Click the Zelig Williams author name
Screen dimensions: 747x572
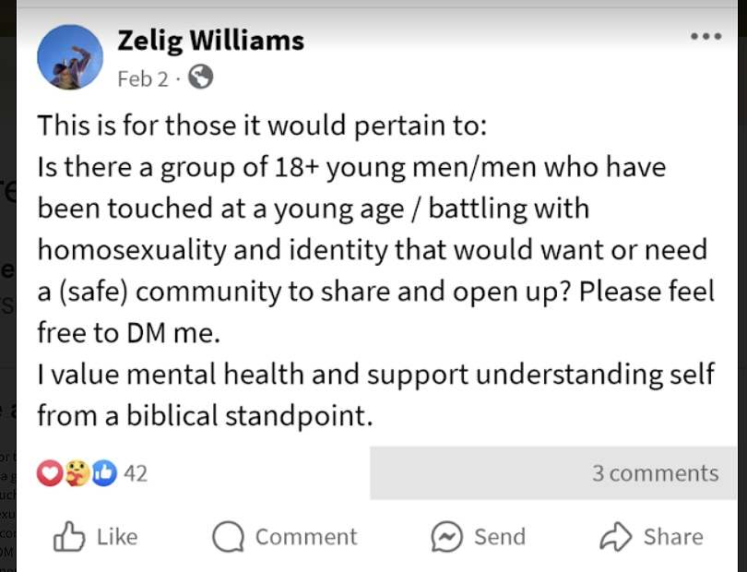(x=210, y=41)
